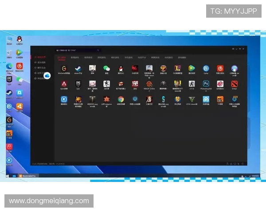The height and width of the screenshot is (212, 266).
Task: Switch to the second game category tab
Action: coord(75,57)
